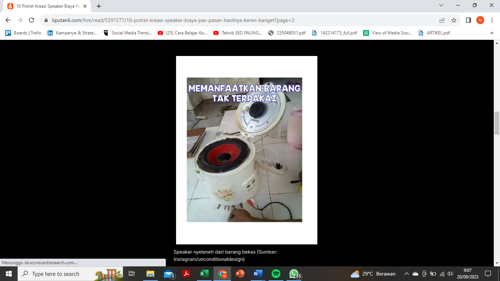500x281 pixels.
Task: Expand the tab search dropdown arrow
Action: (x=441, y=5)
